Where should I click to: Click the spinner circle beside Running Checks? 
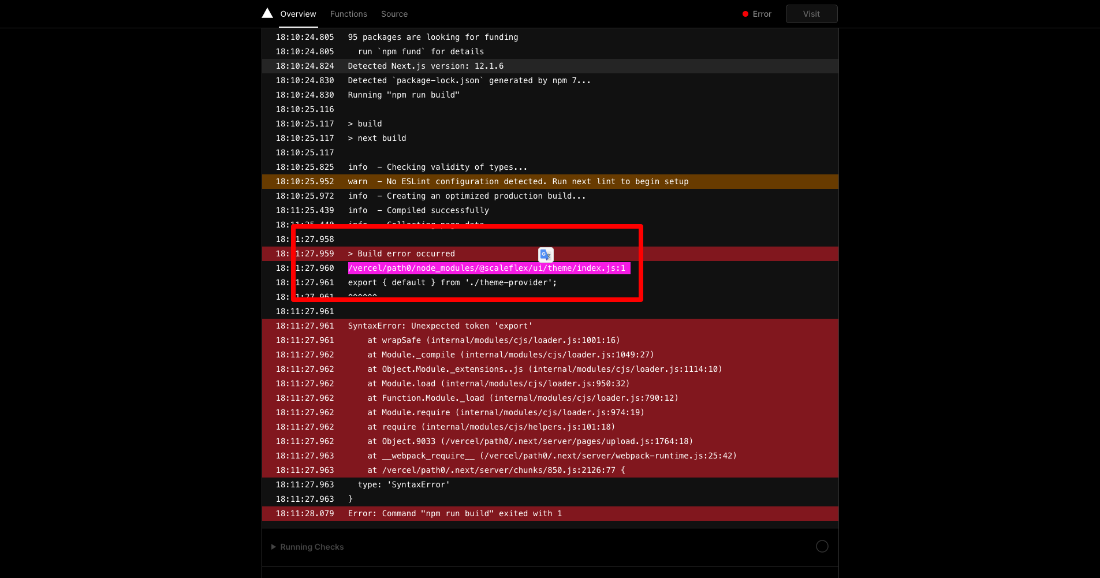(821, 546)
